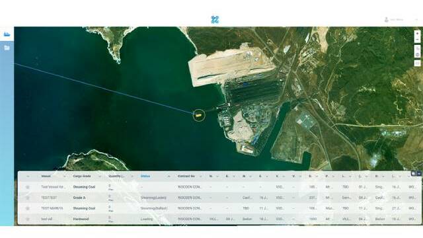
Task: Select the 'Steaming(Laden)' status cell
Action: pos(153,198)
